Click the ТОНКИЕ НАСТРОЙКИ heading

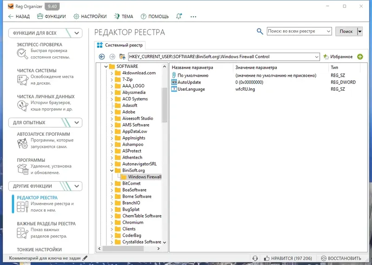(39, 250)
